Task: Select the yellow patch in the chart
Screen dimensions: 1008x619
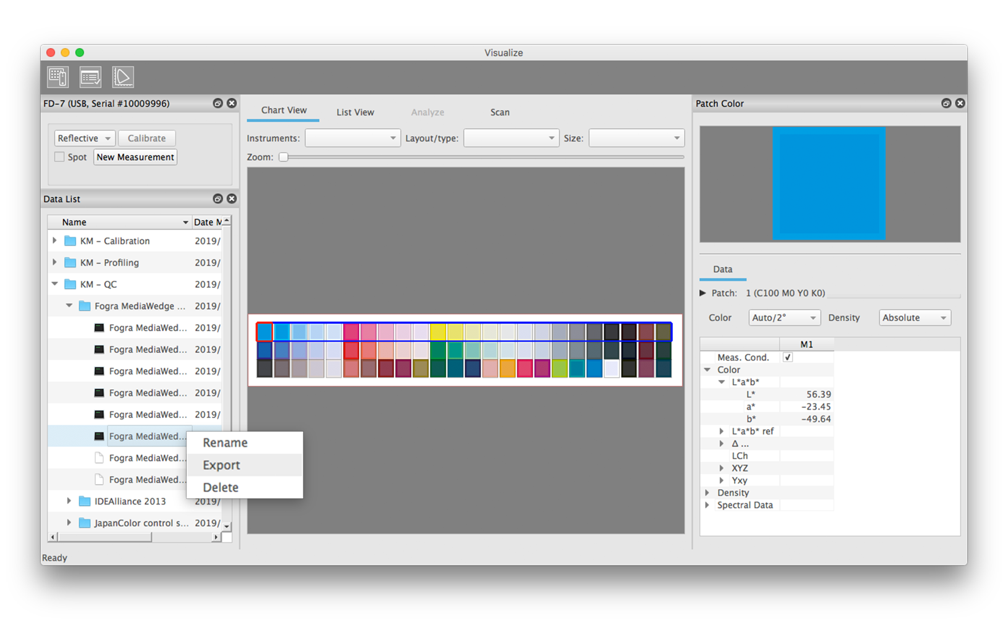Action: [x=438, y=332]
